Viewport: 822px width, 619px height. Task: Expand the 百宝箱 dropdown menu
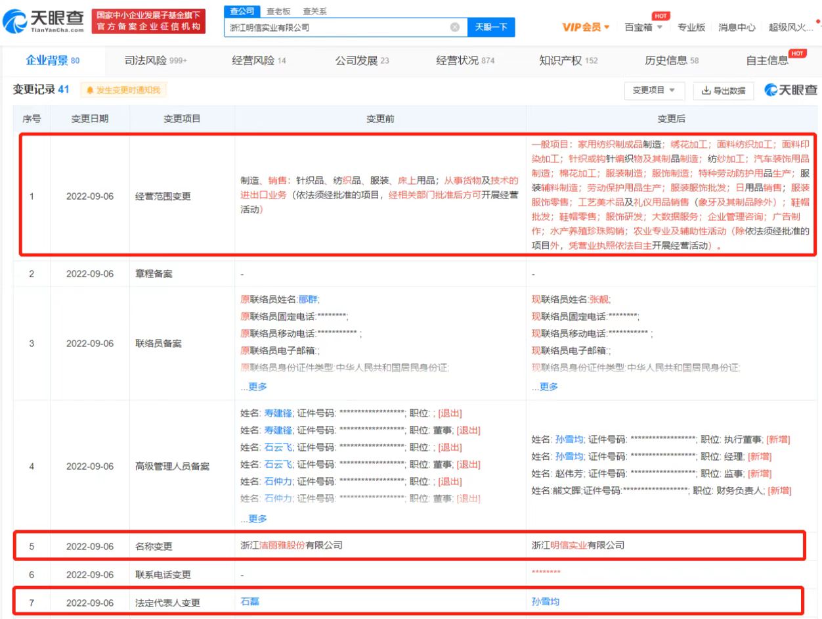pos(643,27)
